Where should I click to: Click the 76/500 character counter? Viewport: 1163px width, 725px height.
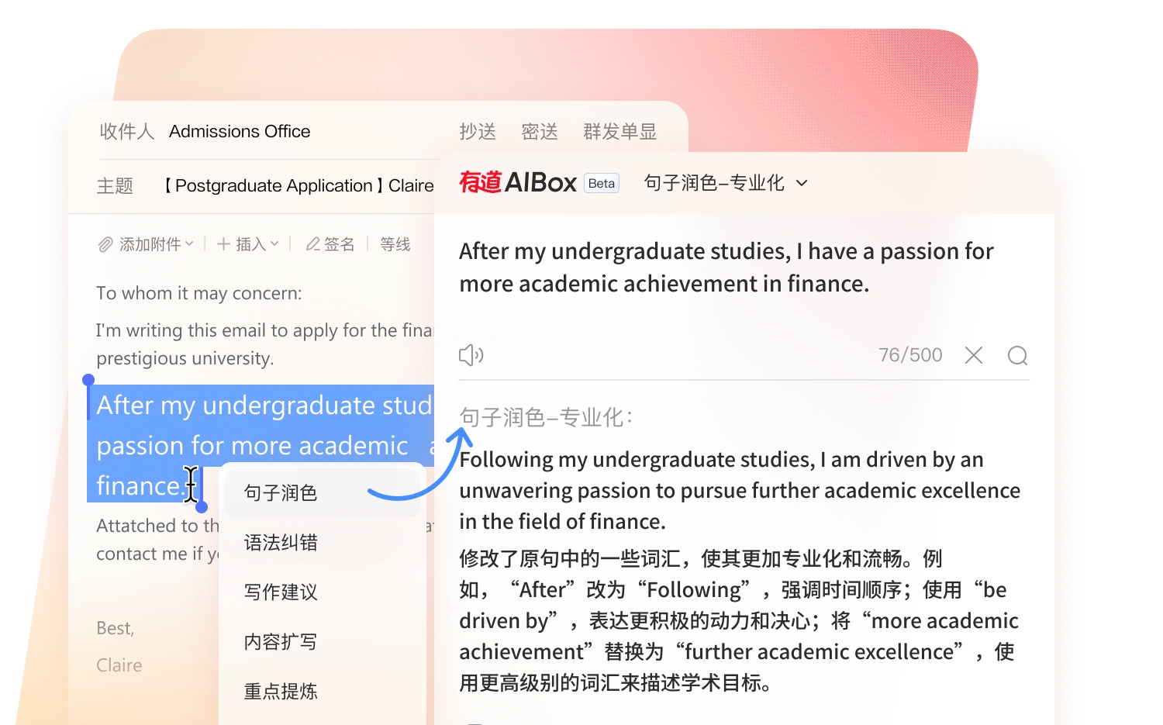910,355
